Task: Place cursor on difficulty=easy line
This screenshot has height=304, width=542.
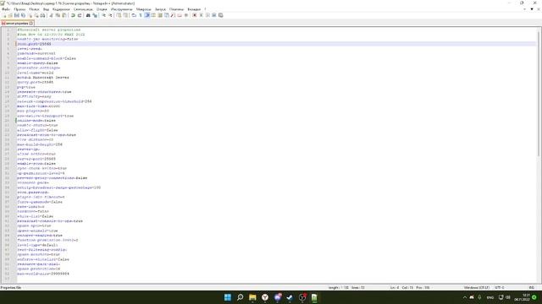Action: (34, 96)
